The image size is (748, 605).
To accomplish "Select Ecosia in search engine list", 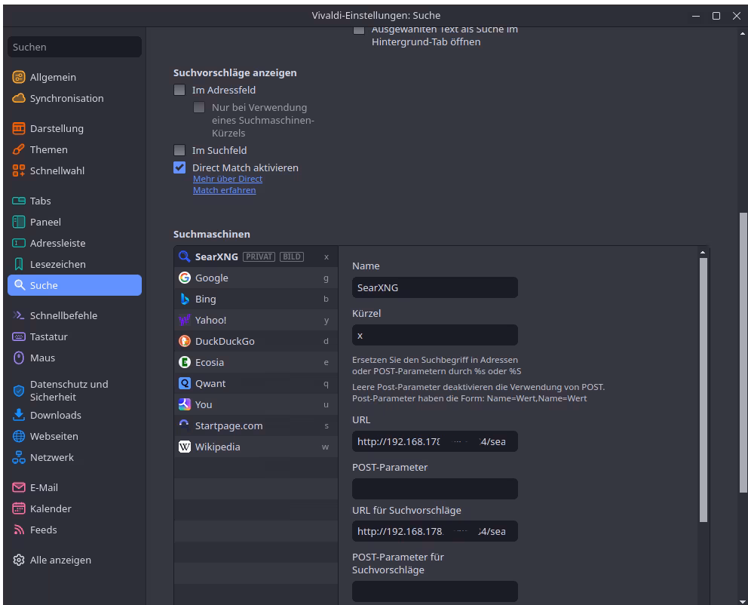I will pos(256,362).
